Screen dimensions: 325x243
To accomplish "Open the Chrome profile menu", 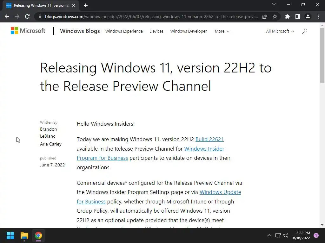I will (x=308, y=16).
